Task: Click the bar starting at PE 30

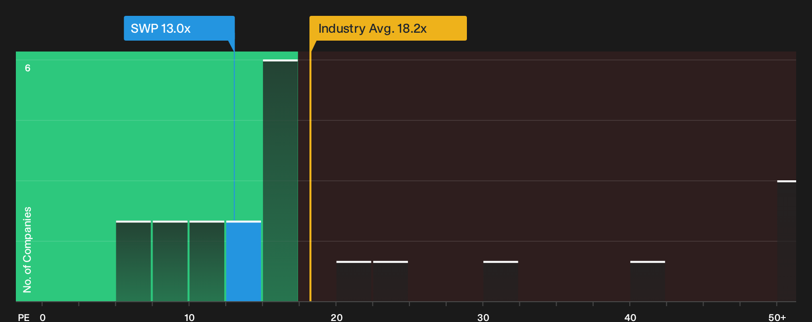Action: [501, 281]
